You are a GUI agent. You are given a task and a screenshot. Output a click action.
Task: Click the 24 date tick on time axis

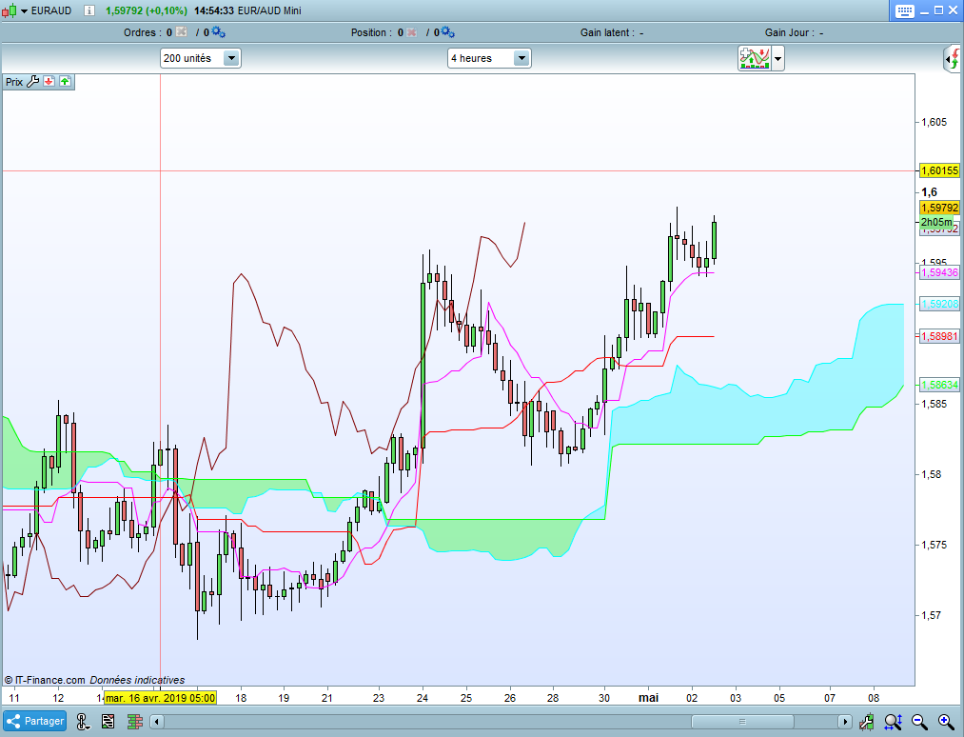423,698
